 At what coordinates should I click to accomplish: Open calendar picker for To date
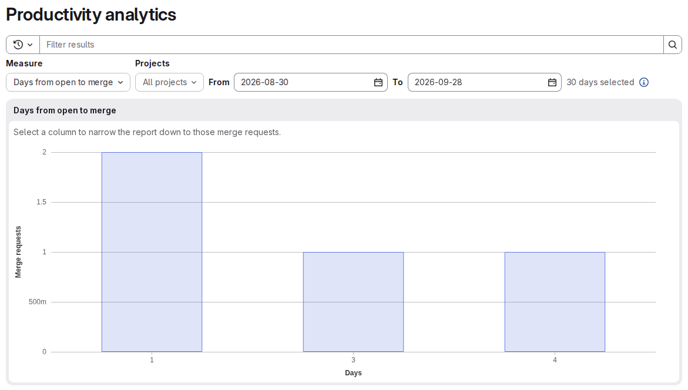click(x=552, y=82)
